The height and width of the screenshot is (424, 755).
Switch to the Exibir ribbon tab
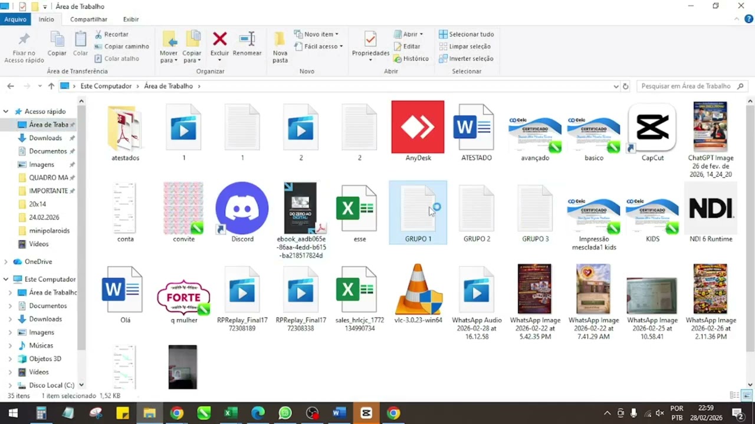(131, 19)
